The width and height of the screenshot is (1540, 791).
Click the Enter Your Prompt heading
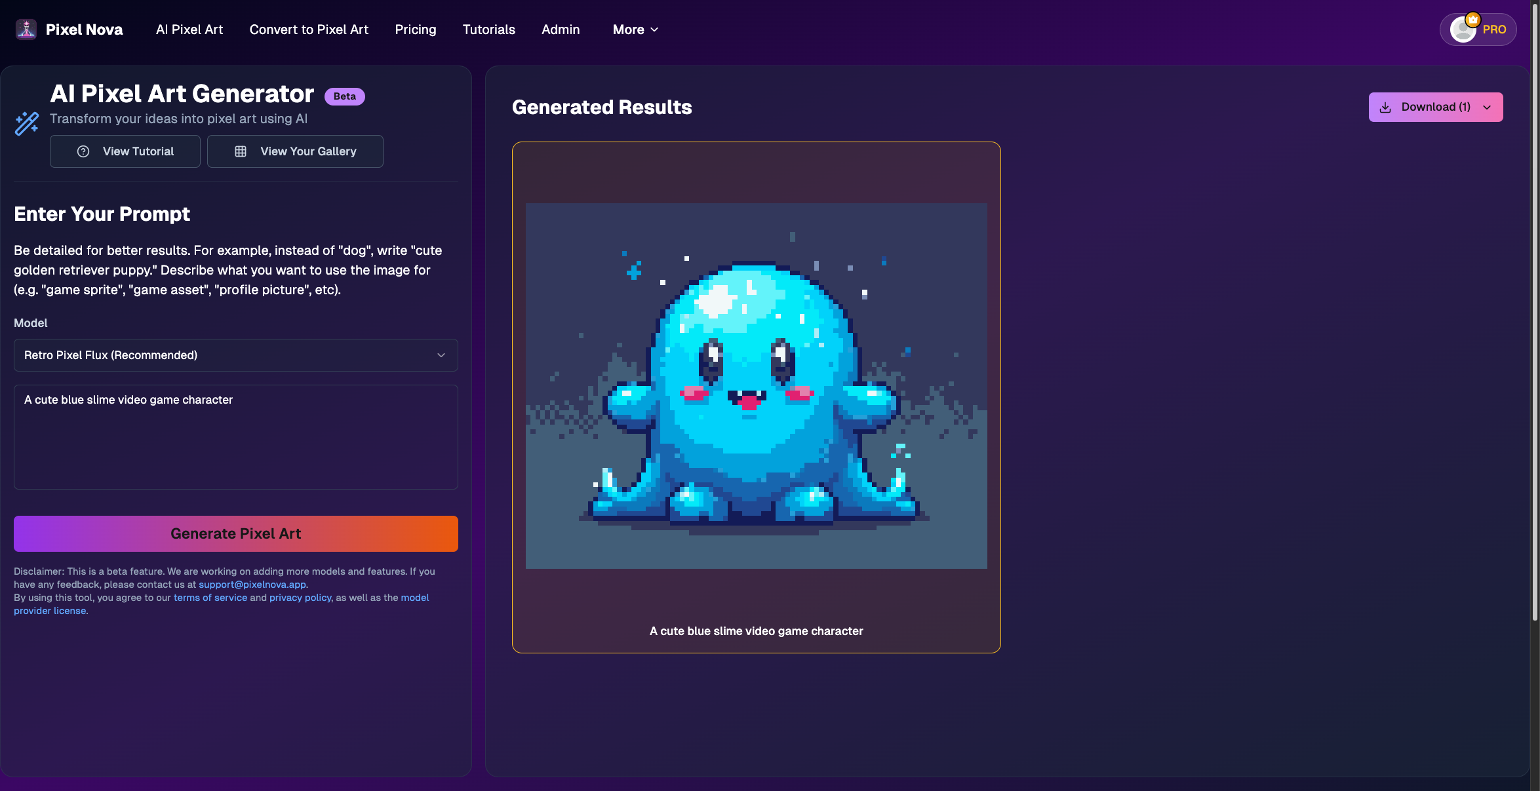pos(102,214)
